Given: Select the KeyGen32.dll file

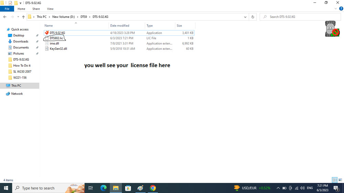Looking at the screenshot, I should point(58,49).
